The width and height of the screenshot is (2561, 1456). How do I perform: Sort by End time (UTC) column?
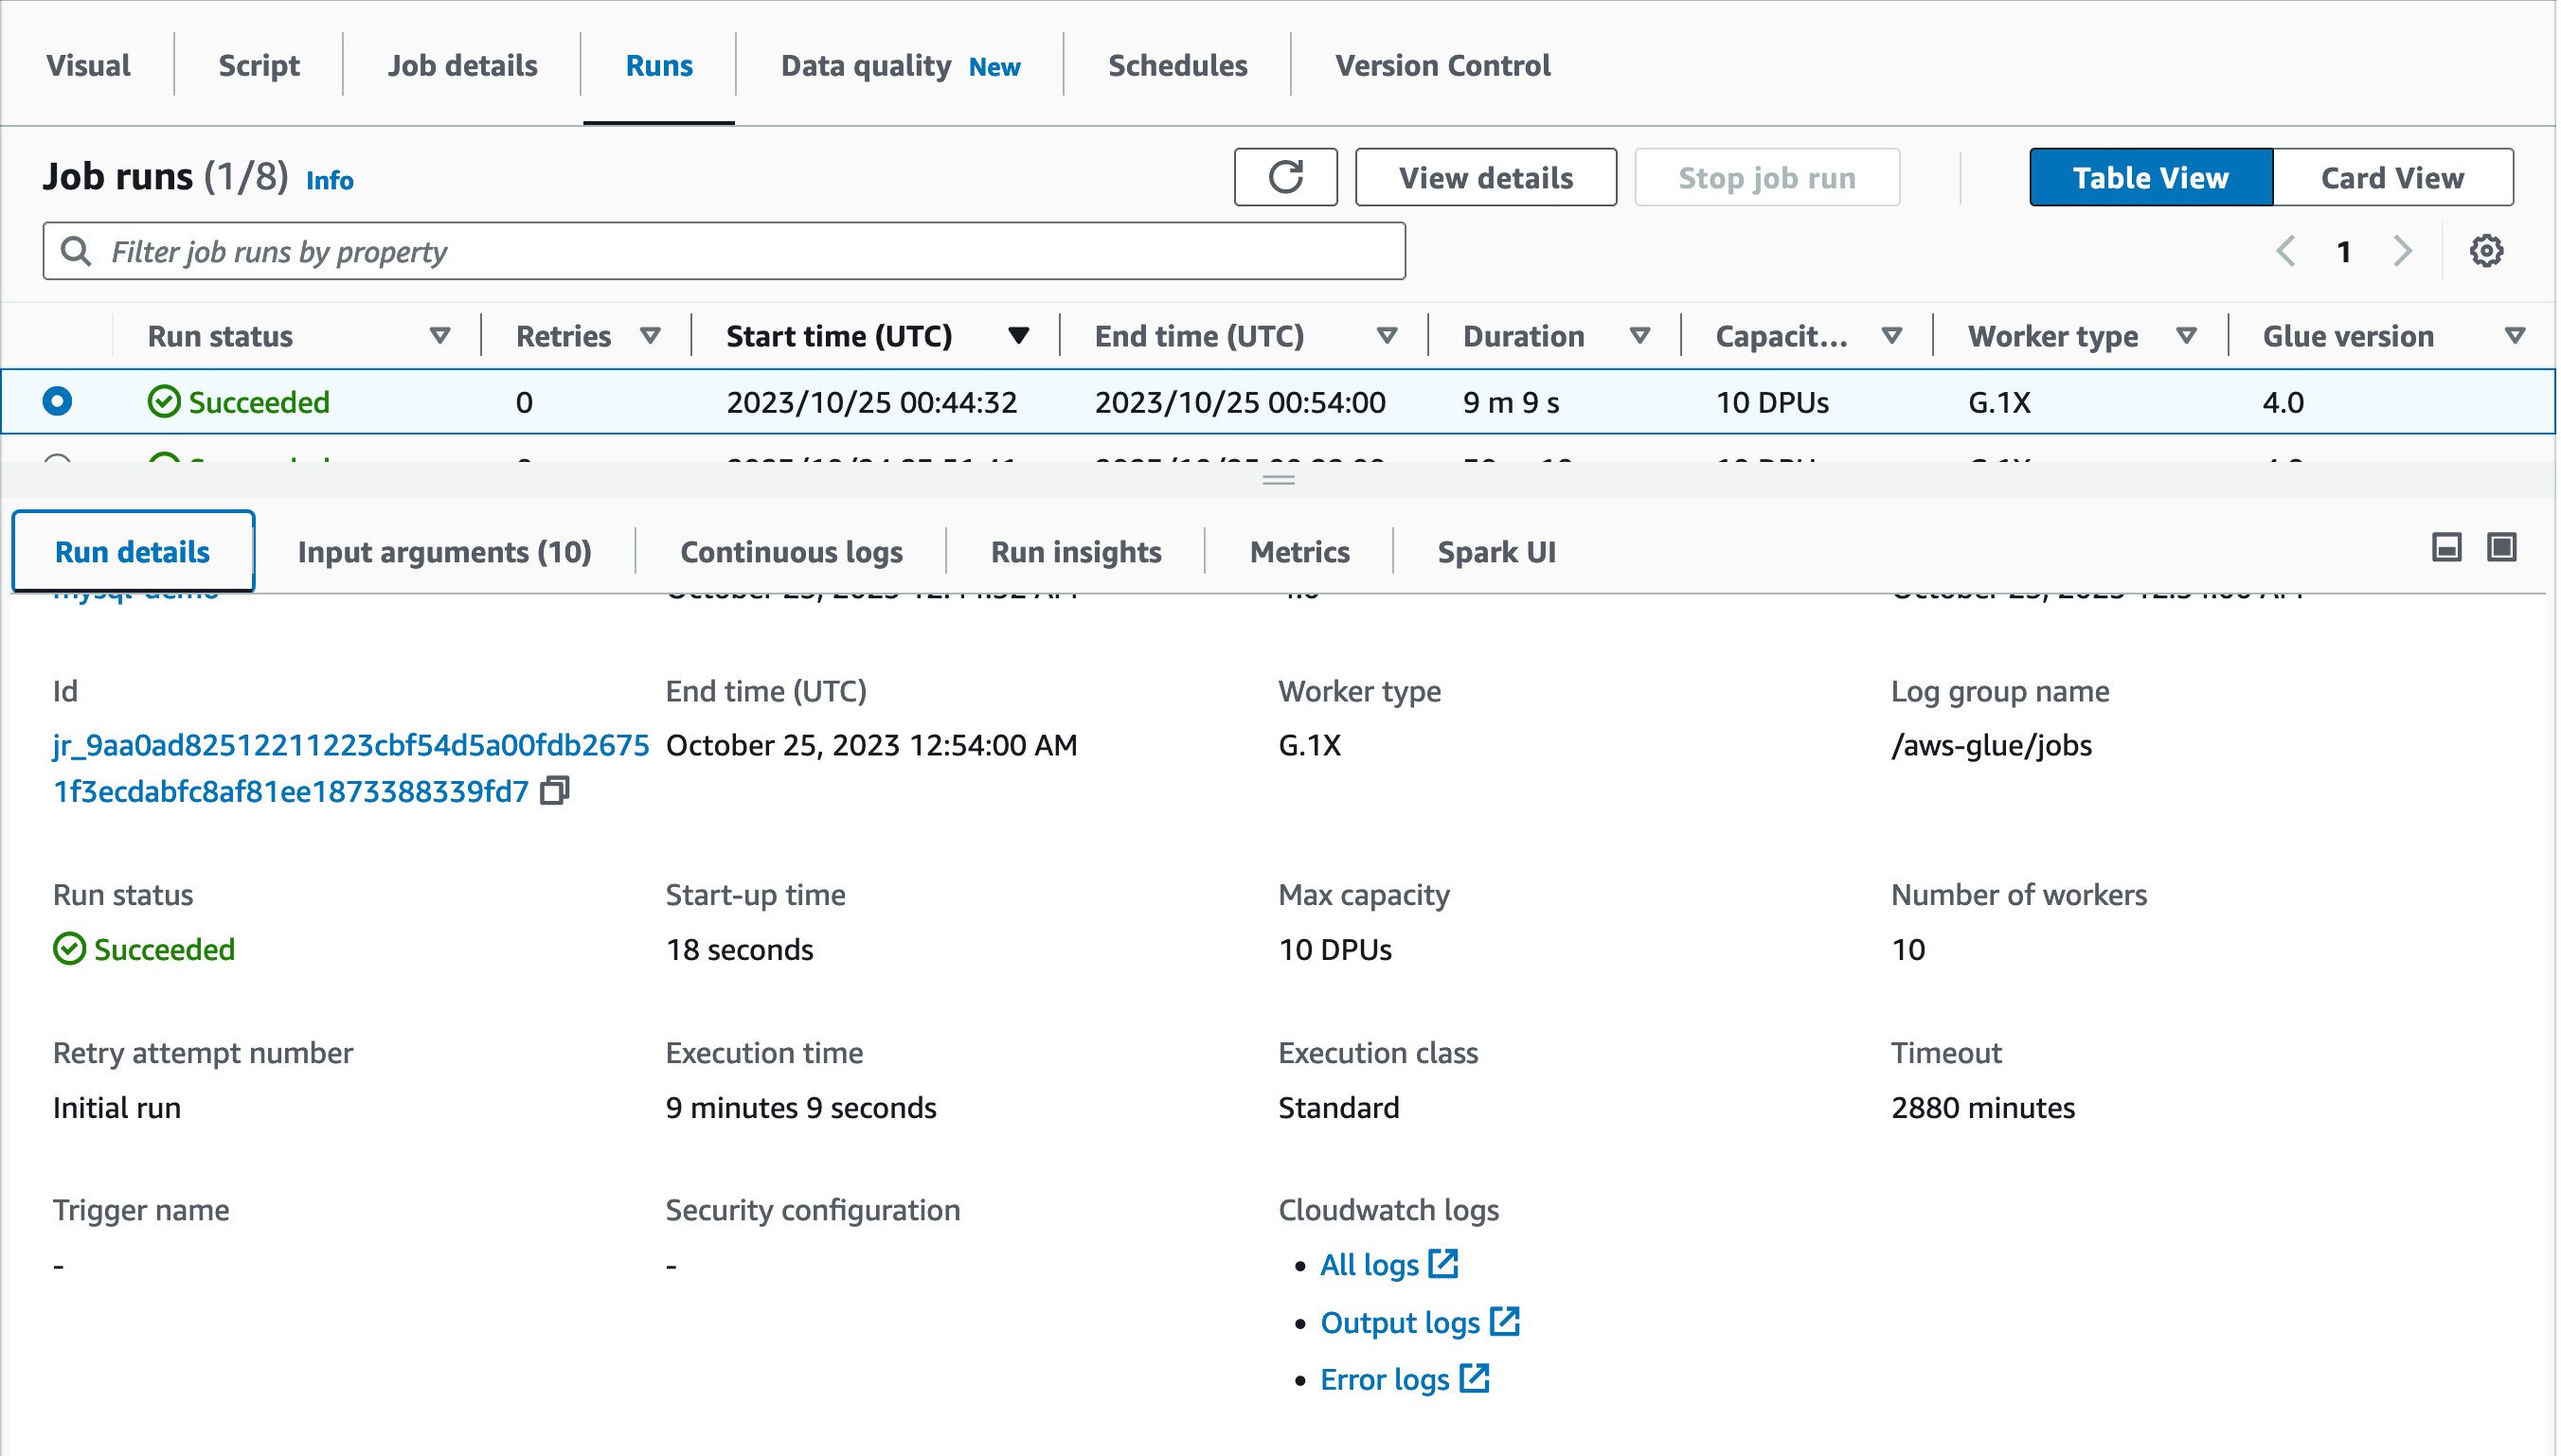pos(1387,336)
